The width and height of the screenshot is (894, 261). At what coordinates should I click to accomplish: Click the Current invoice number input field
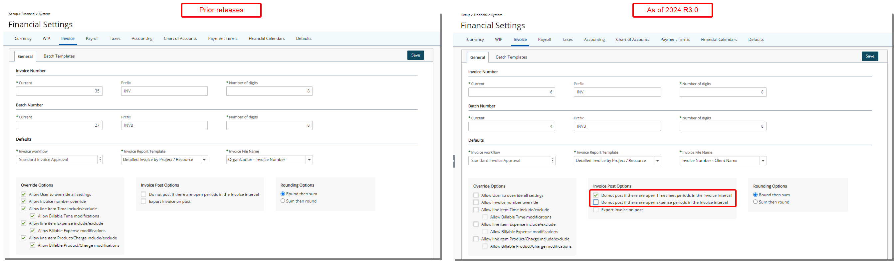pos(59,91)
